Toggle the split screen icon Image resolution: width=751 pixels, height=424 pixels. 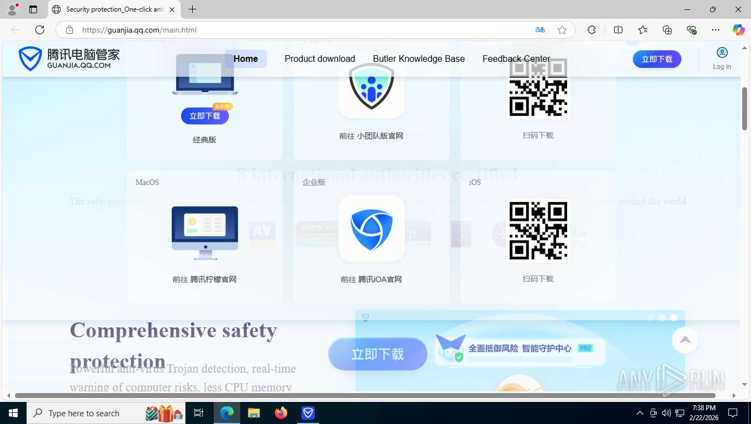[x=618, y=30]
